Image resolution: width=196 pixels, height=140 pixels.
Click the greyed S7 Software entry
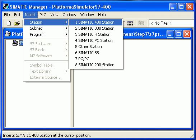(x=46, y=44)
